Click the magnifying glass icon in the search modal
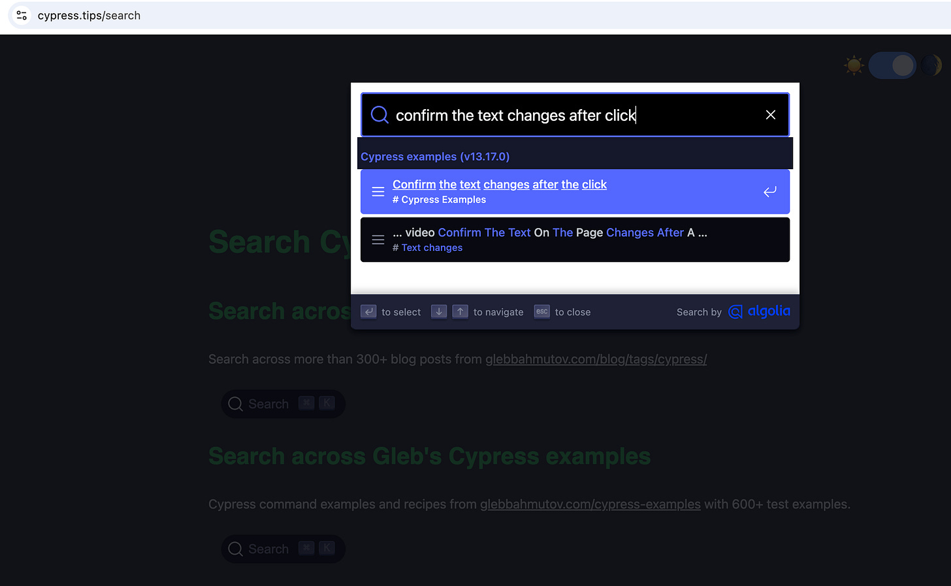The height and width of the screenshot is (586, 951). click(379, 114)
